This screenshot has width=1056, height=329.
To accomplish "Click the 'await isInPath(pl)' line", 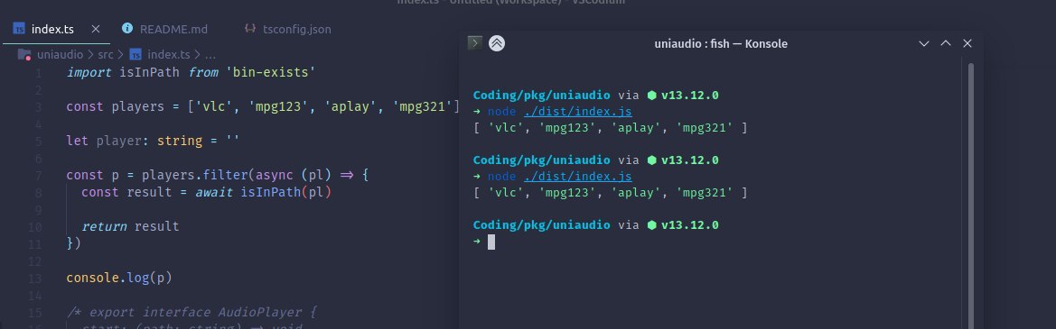I will point(207,192).
